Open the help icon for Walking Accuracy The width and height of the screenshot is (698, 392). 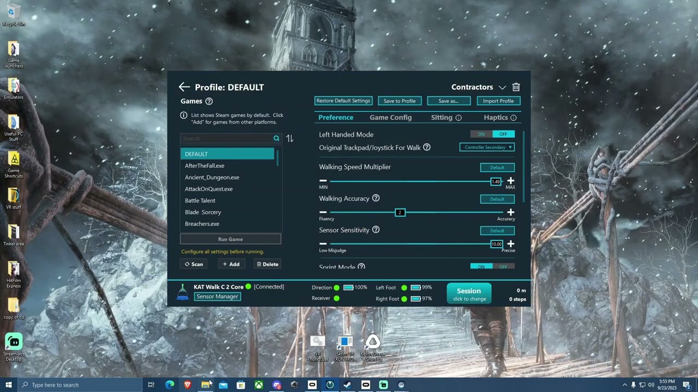tap(376, 199)
